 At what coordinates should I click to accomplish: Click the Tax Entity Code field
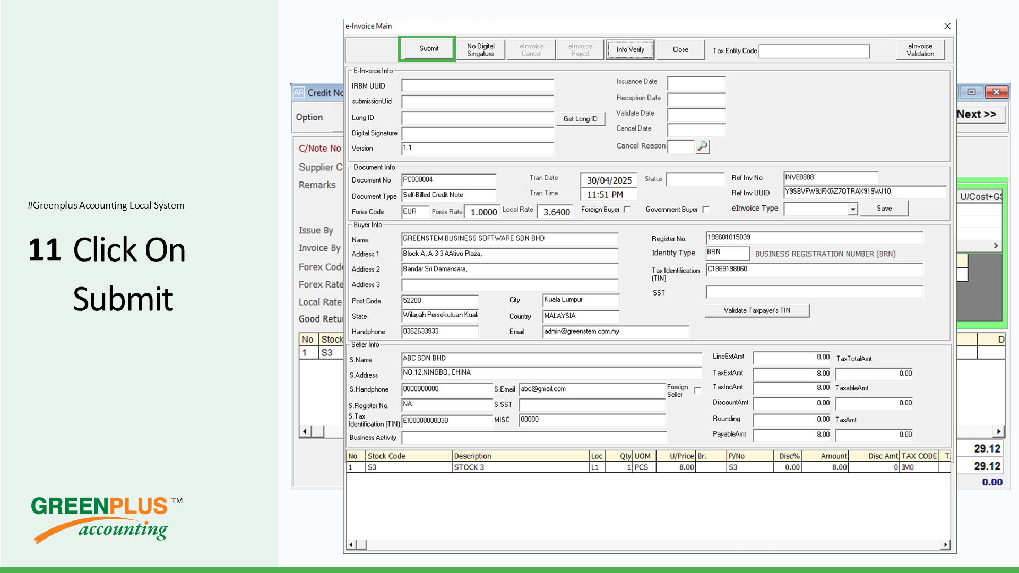[814, 51]
